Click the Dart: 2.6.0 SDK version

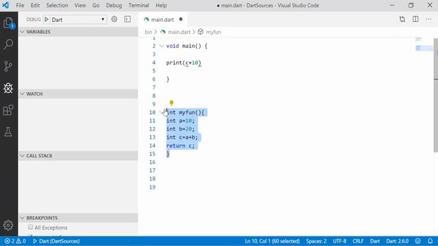click(x=397, y=241)
